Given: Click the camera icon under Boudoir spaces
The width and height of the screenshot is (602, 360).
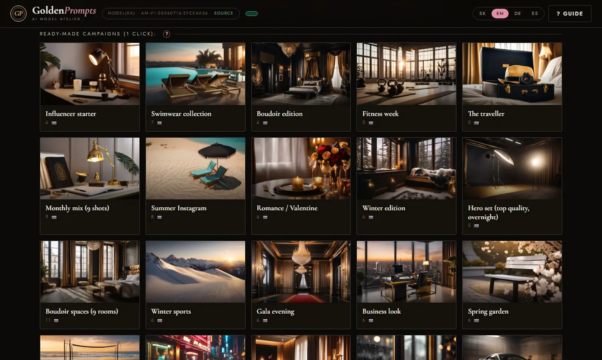Looking at the screenshot, I should click(x=56, y=321).
